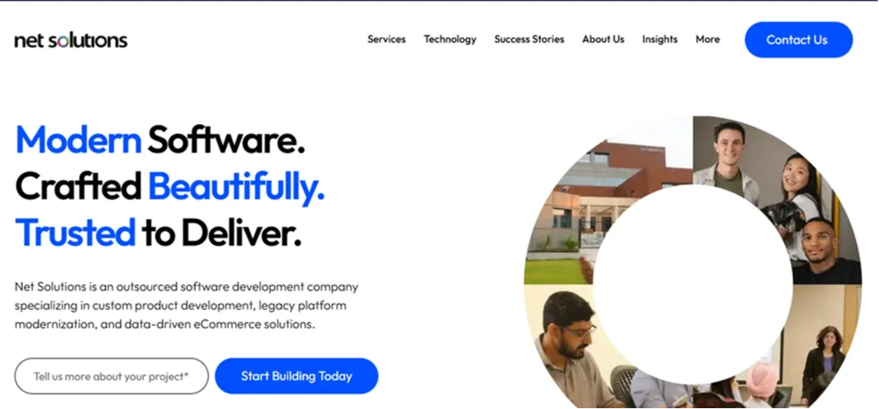Image resolution: width=879 pixels, height=409 pixels.
Task: Open the Services menu
Action: coord(386,39)
